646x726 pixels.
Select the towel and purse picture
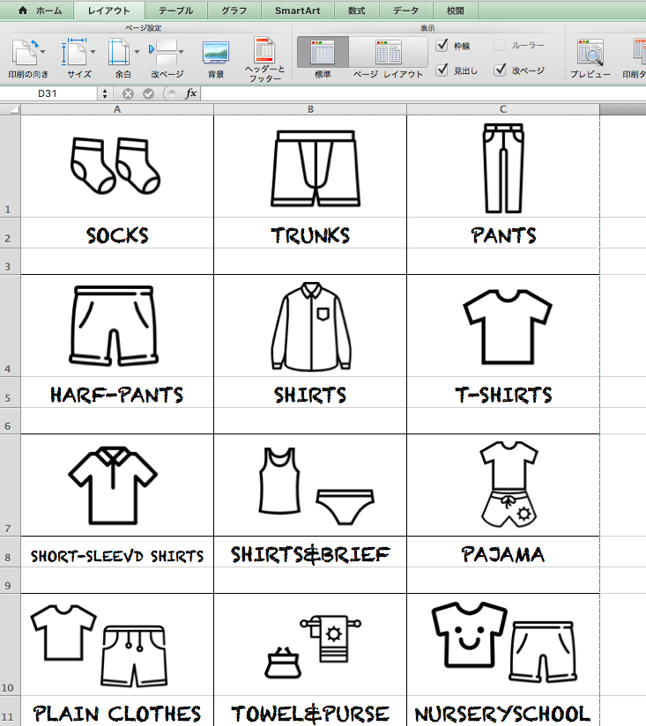[313, 647]
